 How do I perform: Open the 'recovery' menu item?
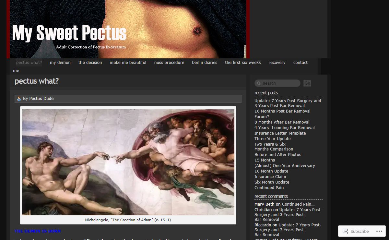277,63
